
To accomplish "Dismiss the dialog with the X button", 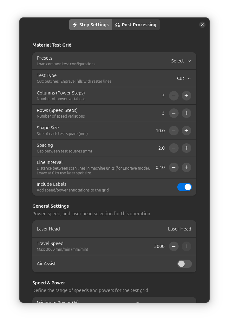I will pos(202,25).
